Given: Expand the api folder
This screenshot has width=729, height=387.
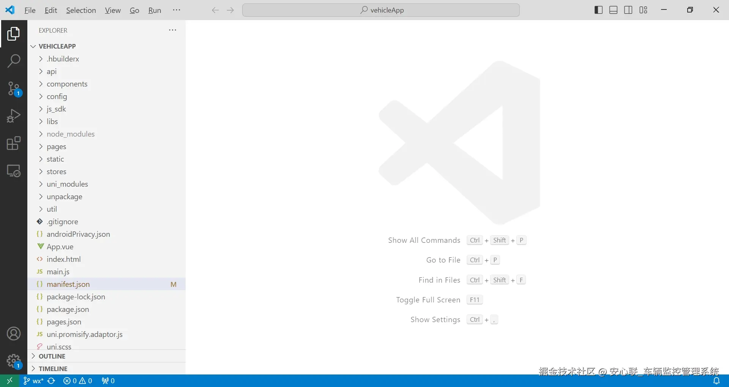Looking at the screenshot, I should pyautogui.click(x=106, y=71).
